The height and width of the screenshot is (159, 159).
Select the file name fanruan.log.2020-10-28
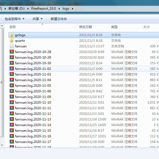click(x=33, y=52)
